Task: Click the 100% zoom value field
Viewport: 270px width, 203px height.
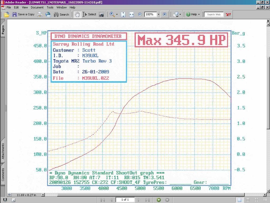Action: [151, 15]
